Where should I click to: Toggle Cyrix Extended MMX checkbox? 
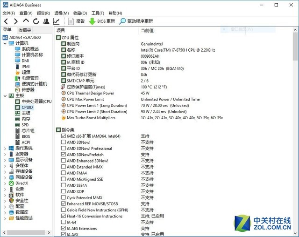(64, 197)
